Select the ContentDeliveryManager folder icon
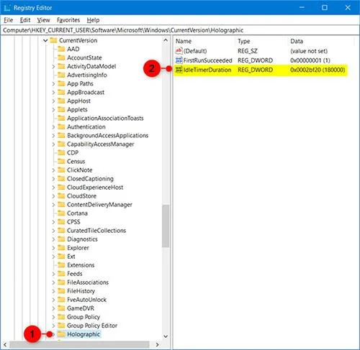This screenshot has height=350, width=360. tap(61, 205)
